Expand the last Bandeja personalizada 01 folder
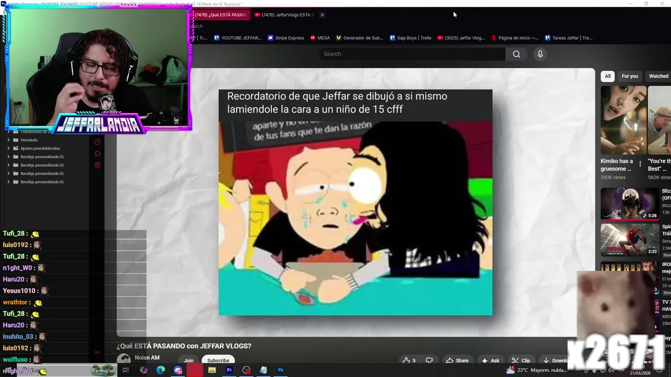The image size is (671, 377). tap(8, 182)
